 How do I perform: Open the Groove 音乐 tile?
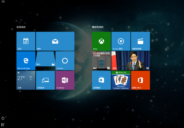tap(121, 41)
